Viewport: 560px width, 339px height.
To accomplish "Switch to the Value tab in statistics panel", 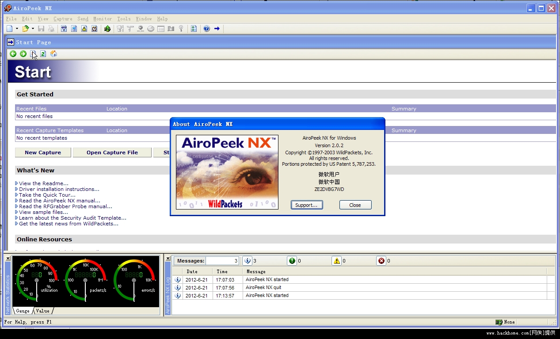I will pyautogui.click(x=42, y=311).
